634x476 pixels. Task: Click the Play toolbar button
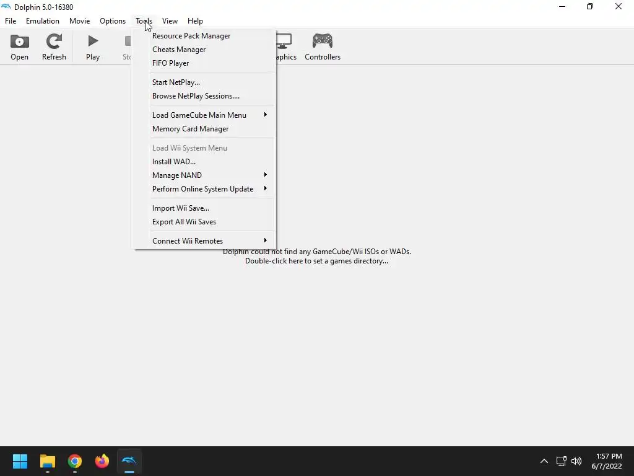pos(93,47)
